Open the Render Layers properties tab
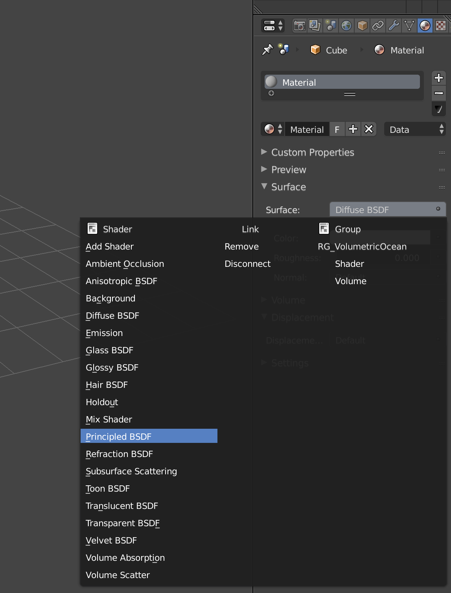The image size is (451, 593). [315, 26]
